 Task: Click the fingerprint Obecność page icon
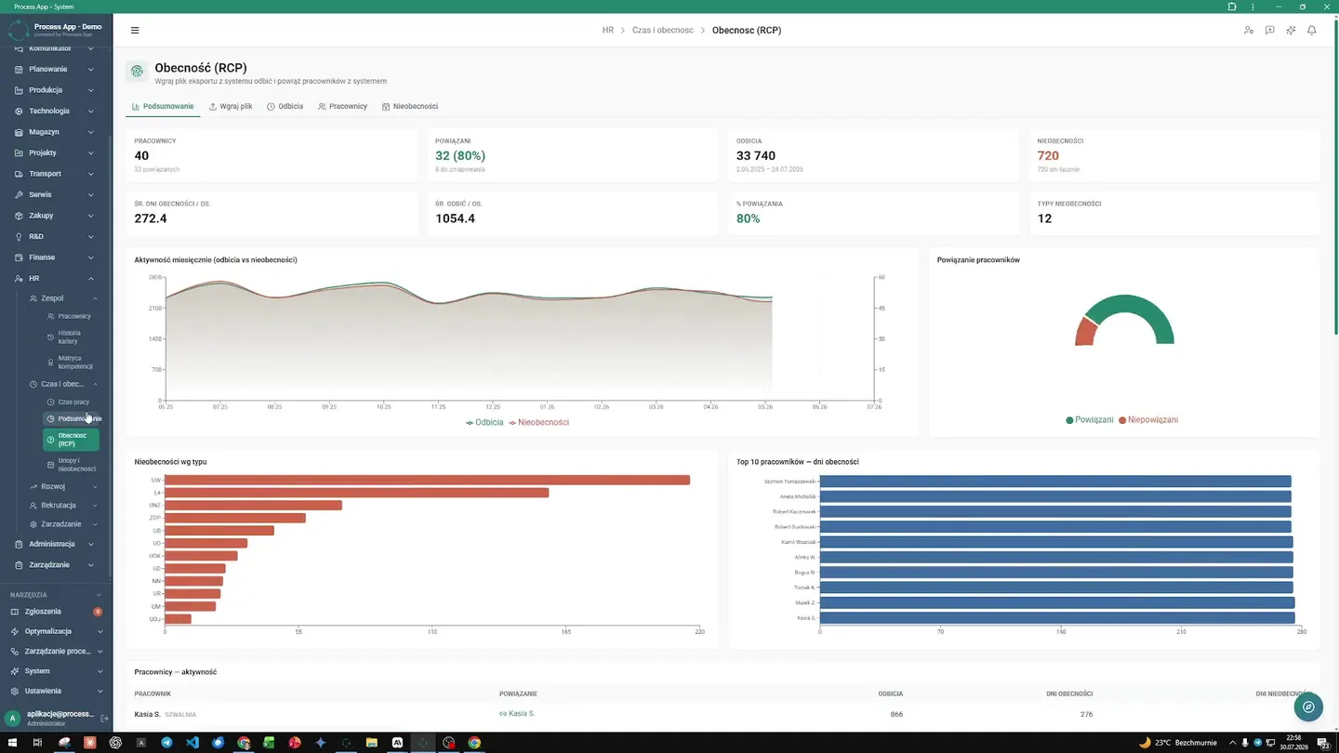tap(137, 72)
